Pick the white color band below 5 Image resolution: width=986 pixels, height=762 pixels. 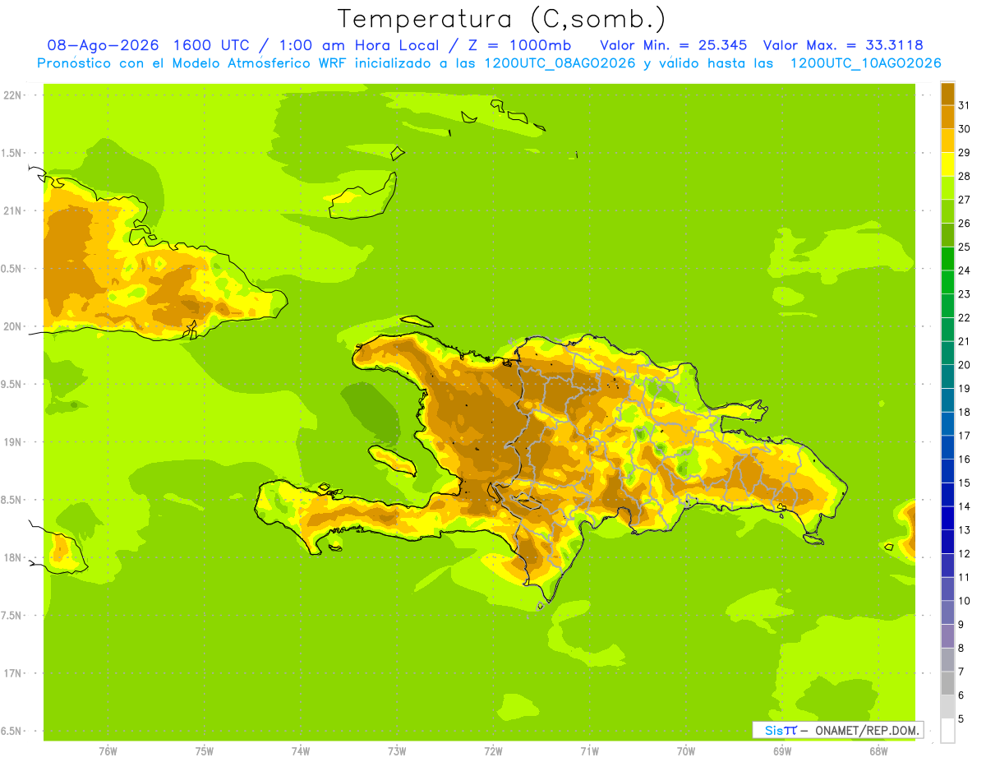[x=947, y=731]
